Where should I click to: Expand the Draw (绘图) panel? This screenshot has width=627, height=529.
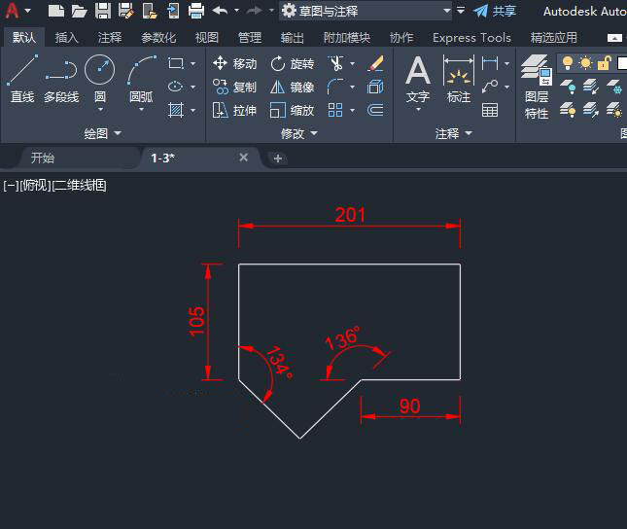point(102,133)
